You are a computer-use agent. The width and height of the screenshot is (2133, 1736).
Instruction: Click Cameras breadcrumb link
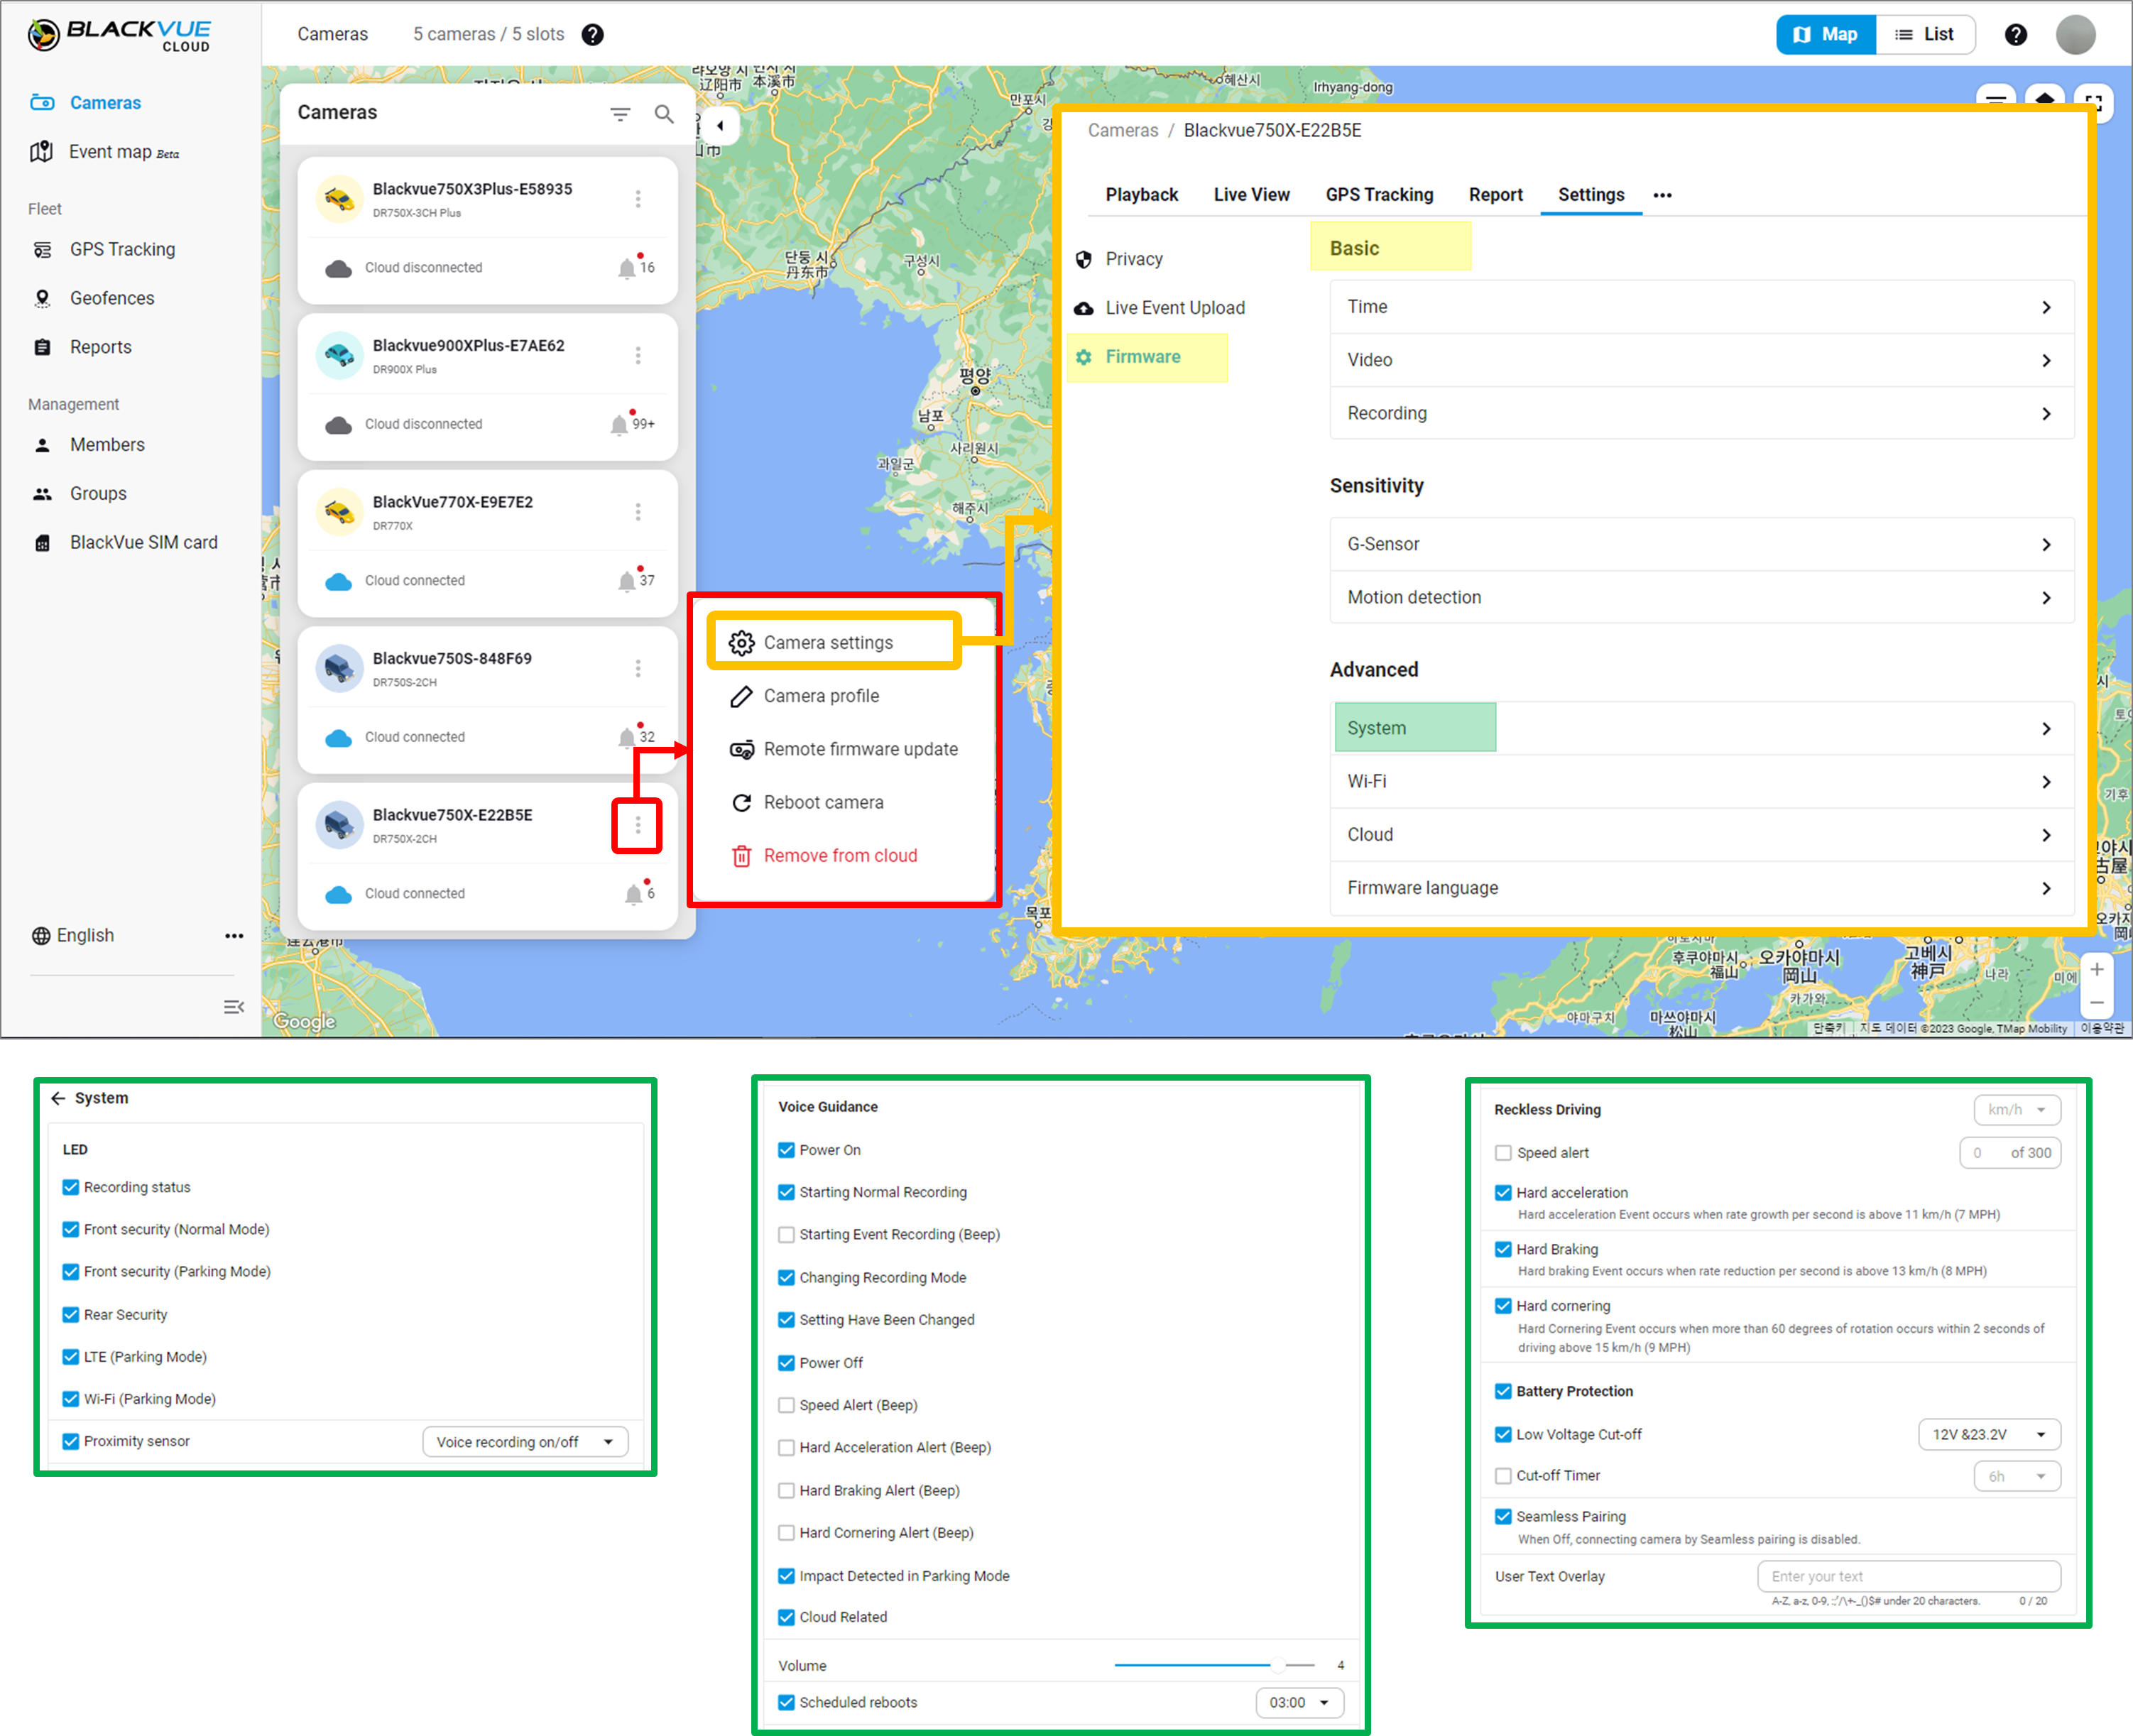(1122, 130)
